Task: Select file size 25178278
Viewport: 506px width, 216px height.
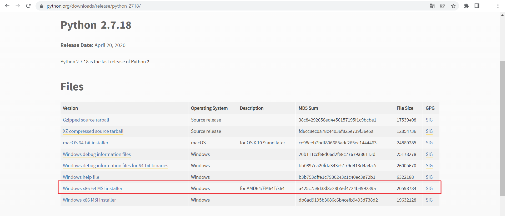Action: pyautogui.click(x=406, y=154)
